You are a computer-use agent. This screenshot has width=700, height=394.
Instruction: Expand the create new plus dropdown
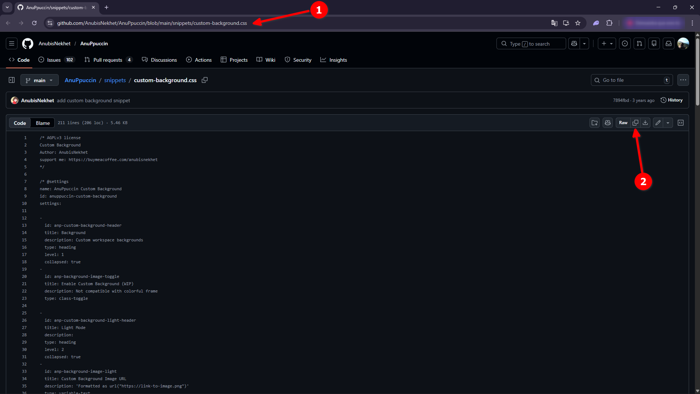coord(607,44)
